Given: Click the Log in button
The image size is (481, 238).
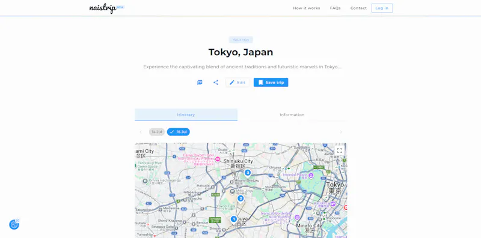Looking at the screenshot, I should [x=382, y=8].
